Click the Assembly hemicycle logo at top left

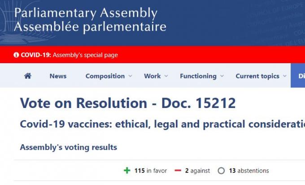click(x=5, y=20)
